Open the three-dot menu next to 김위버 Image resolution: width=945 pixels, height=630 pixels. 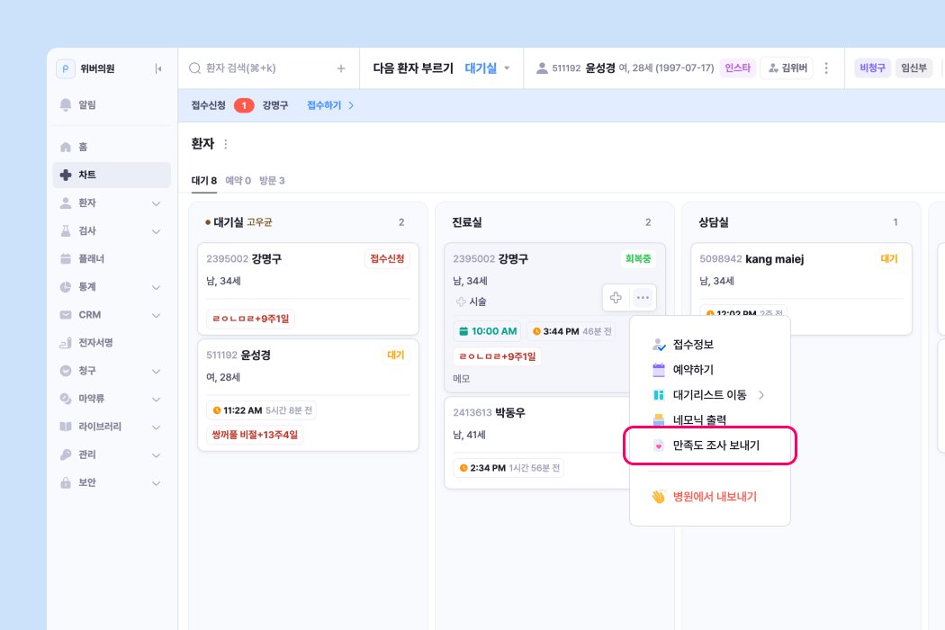[827, 68]
